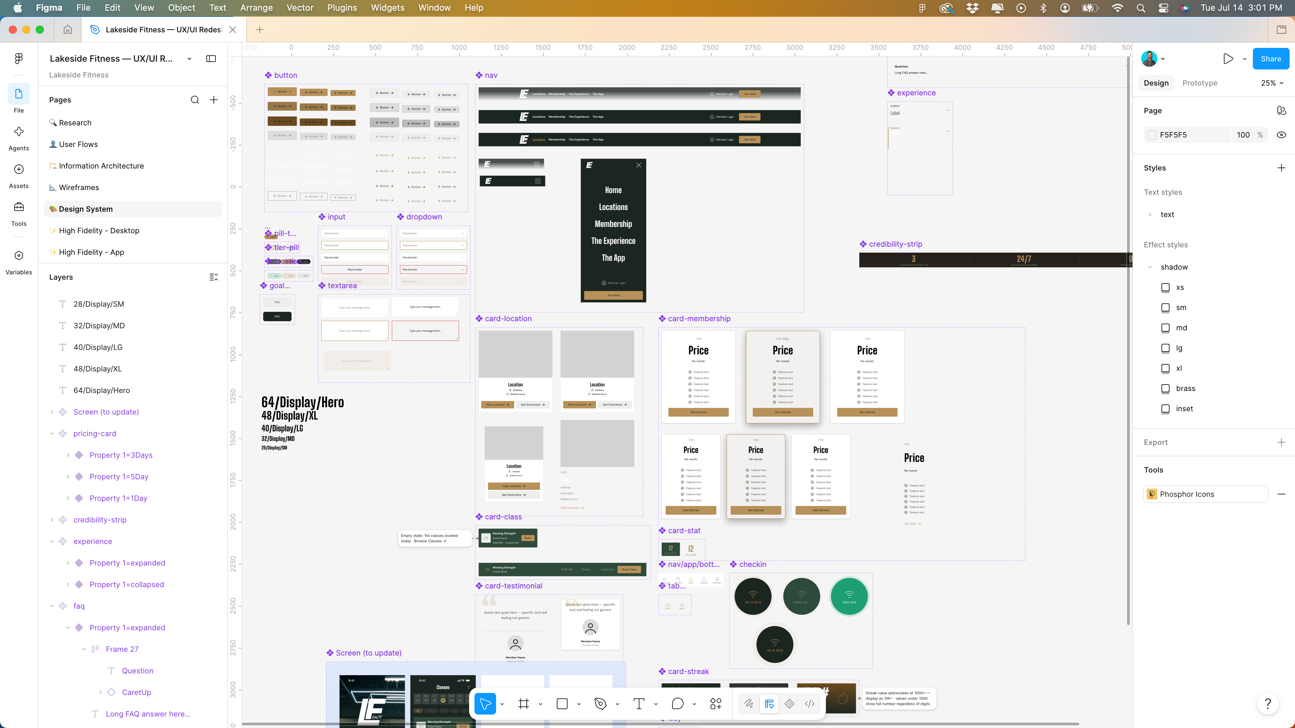Open the 25% zoom dropdown

(1272, 83)
